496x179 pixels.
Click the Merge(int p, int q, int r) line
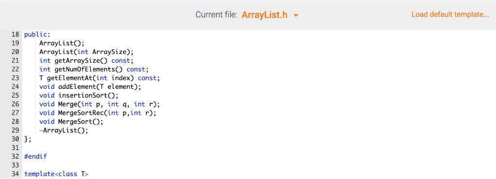[100, 104]
